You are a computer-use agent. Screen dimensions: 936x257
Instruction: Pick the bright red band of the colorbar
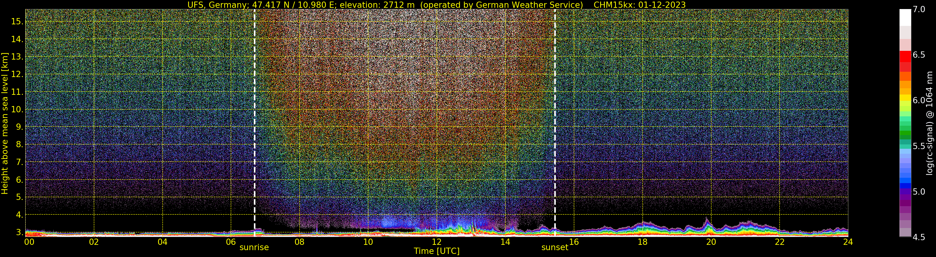[905, 57]
